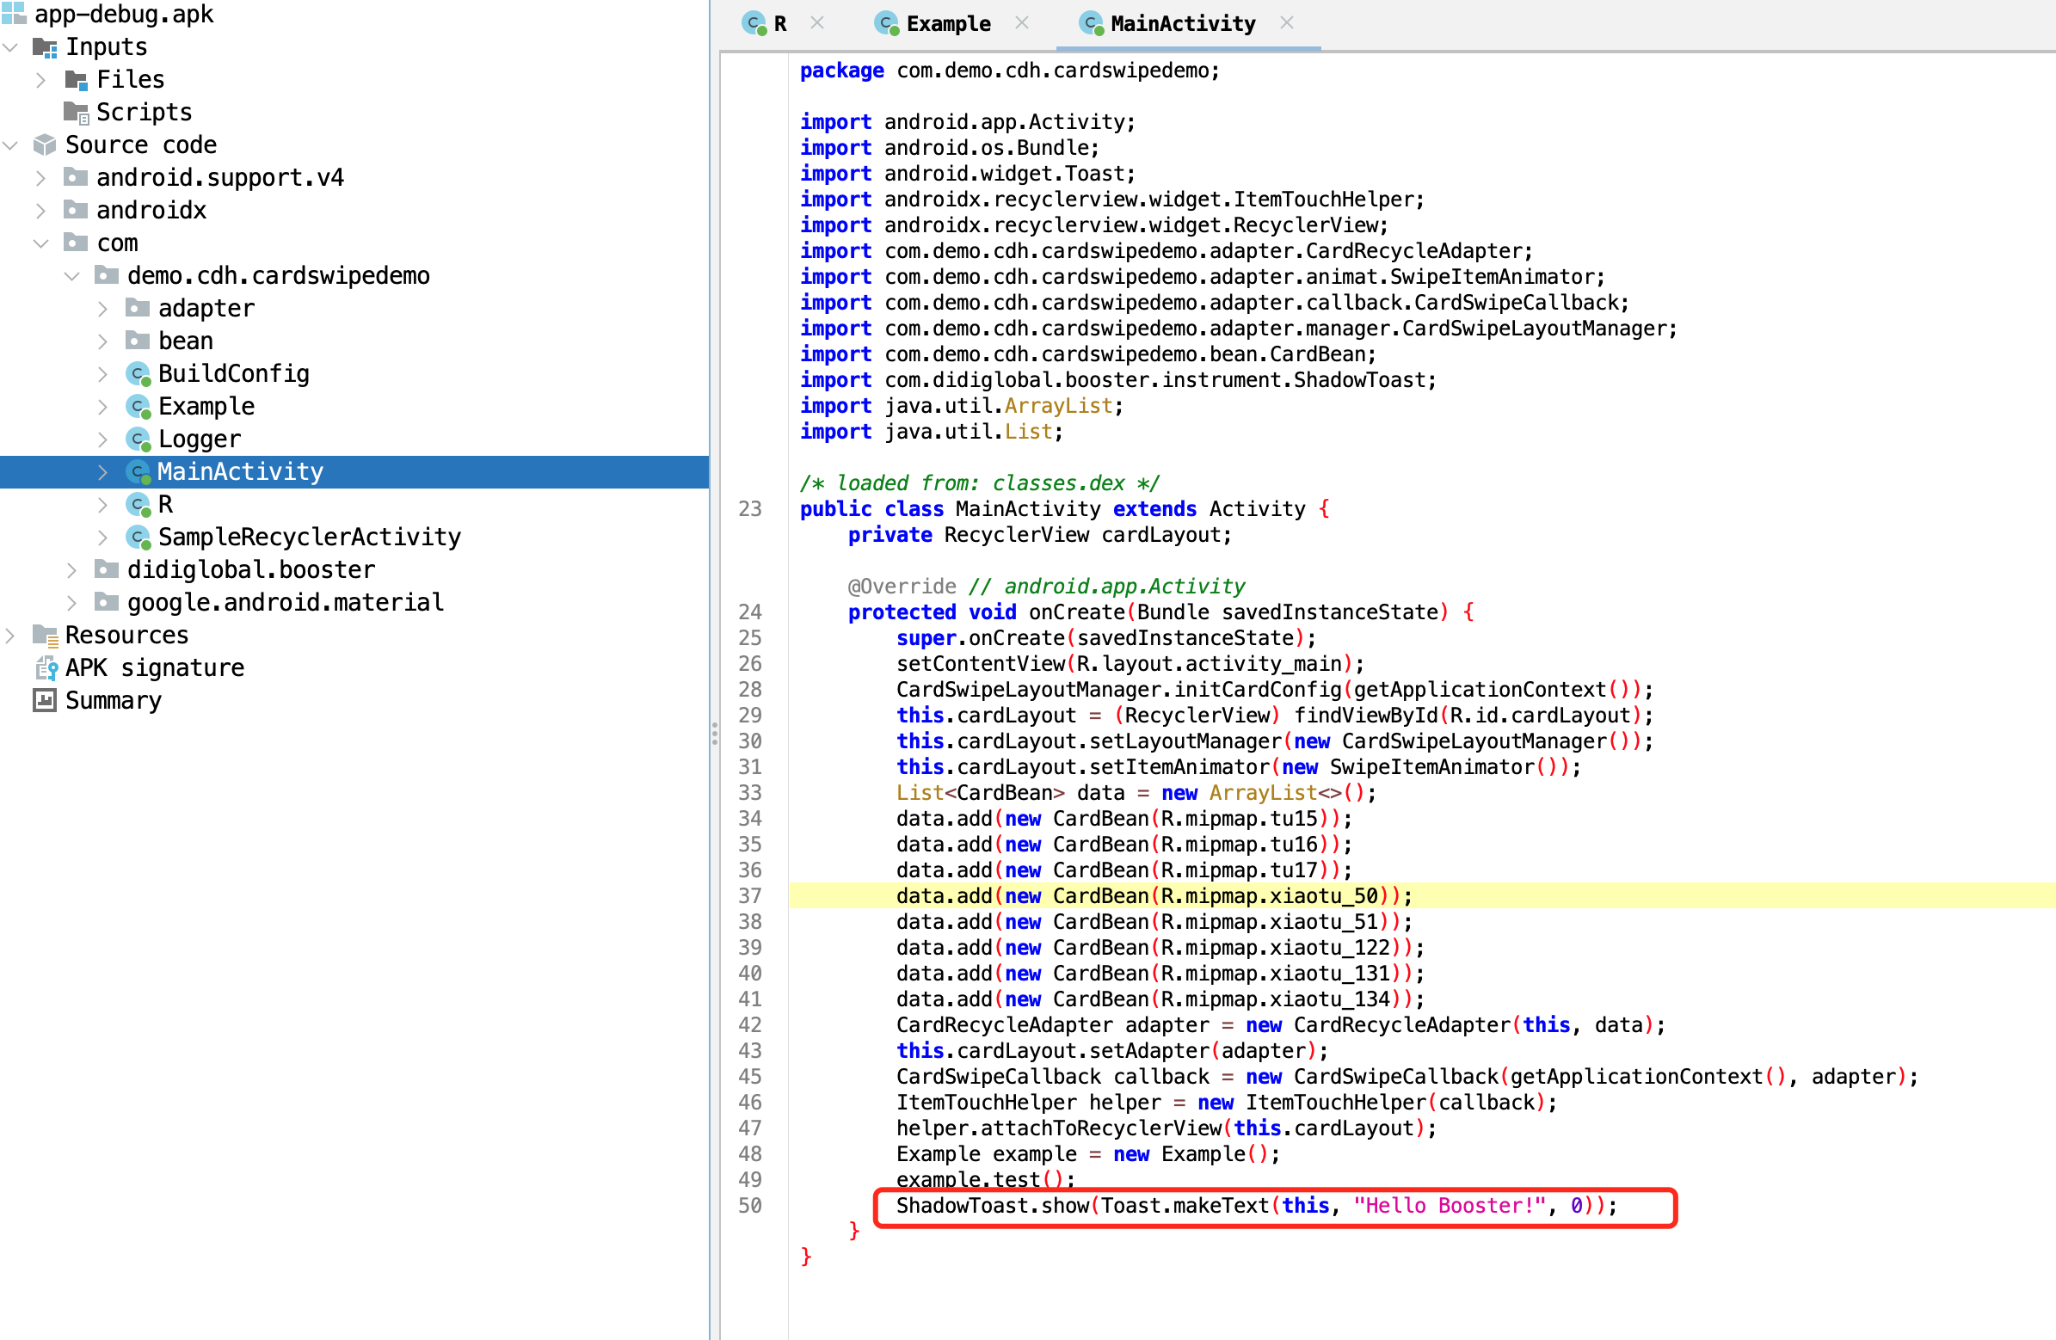Screen dimensions: 2056x1340
Task: Click the BuildConfig class icon
Action: (x=139, y=373)
